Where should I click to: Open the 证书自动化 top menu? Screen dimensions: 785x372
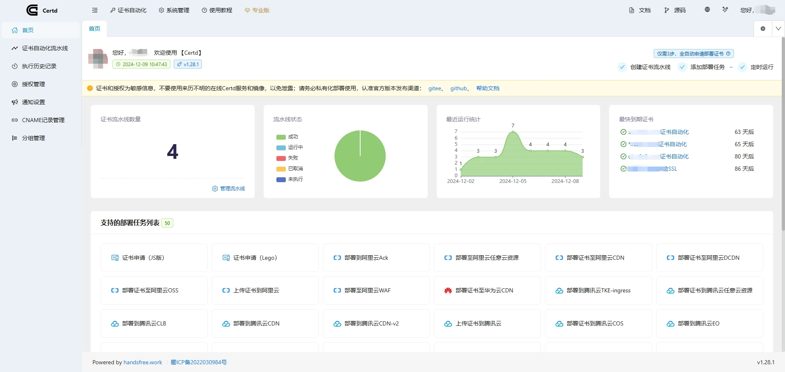[128, 10]
